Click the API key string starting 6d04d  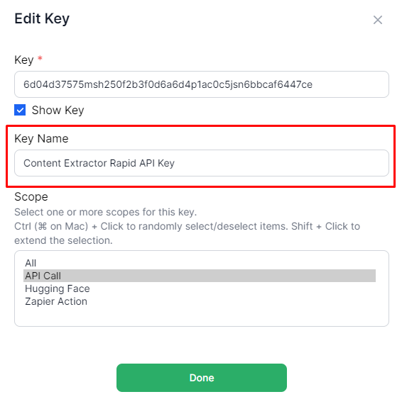click(x=168, y=84)
